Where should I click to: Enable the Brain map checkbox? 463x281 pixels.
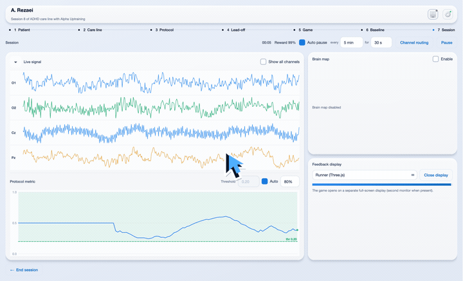click(435, 59)
